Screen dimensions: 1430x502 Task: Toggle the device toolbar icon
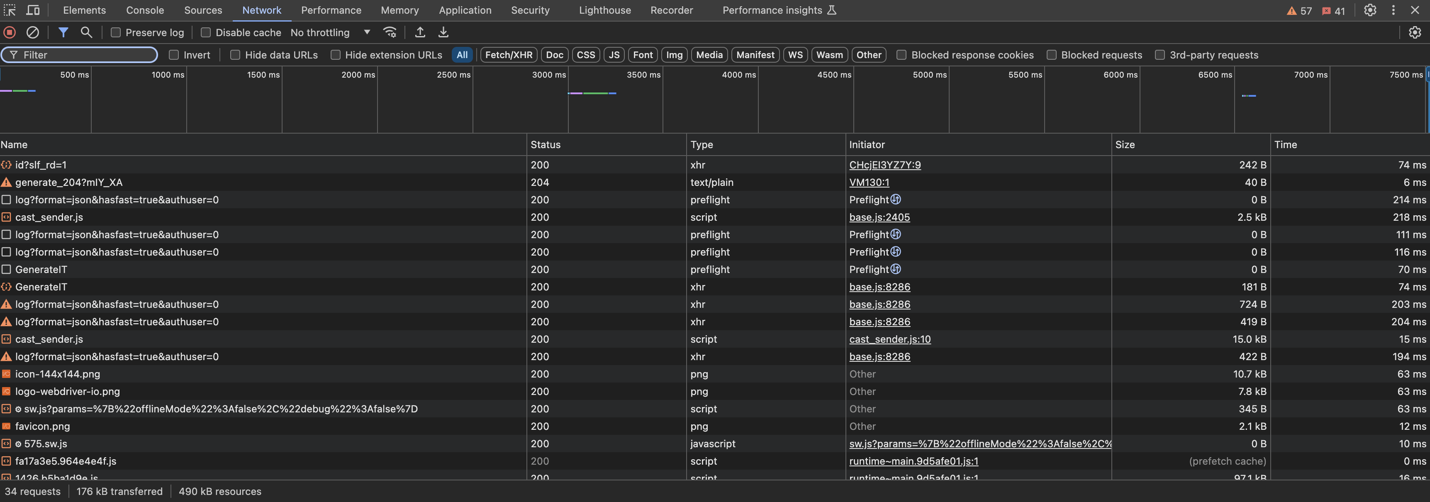(33, 10)
